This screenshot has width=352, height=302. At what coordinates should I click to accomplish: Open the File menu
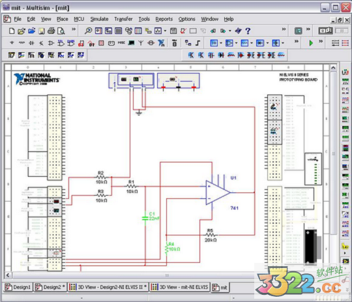[x=18, y=19]
